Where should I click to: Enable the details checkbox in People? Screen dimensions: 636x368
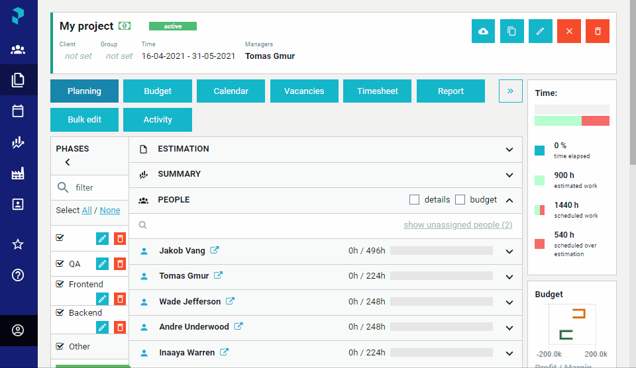(414, 199)
